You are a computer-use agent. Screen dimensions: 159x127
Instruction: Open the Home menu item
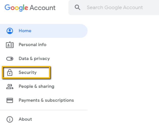pos(25,31)
